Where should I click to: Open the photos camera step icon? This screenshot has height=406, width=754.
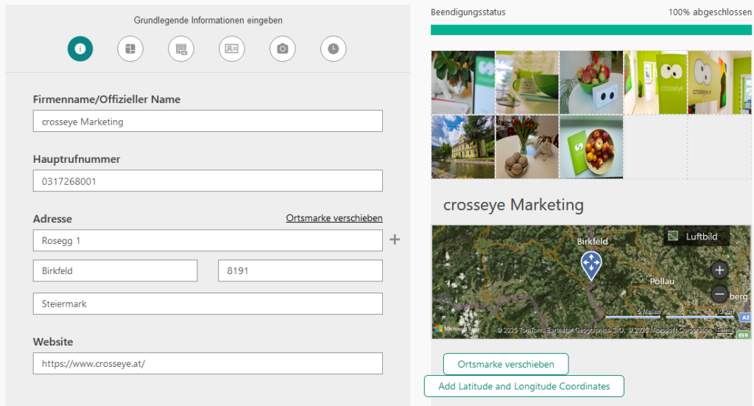(283, 49)
